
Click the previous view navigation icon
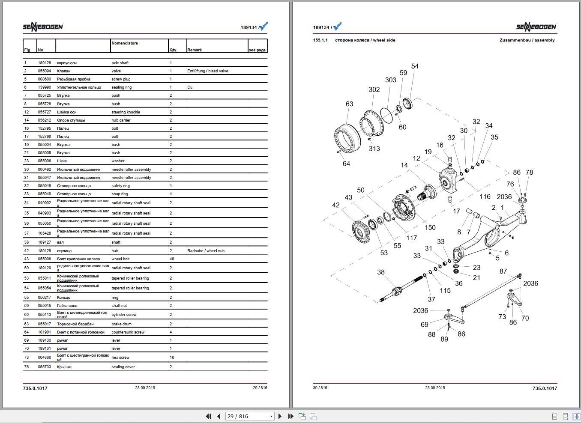coord(302,416)
